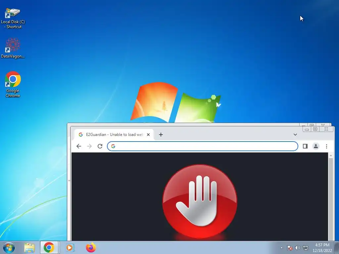The height and width of the screenshot is (254, 339).
Task: Close the front Chrome window
Action: (326, 129)
